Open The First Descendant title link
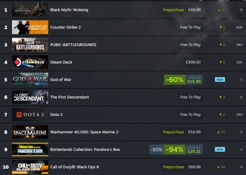The width and height of the screenshot is (246, 175). pos(69,97)
